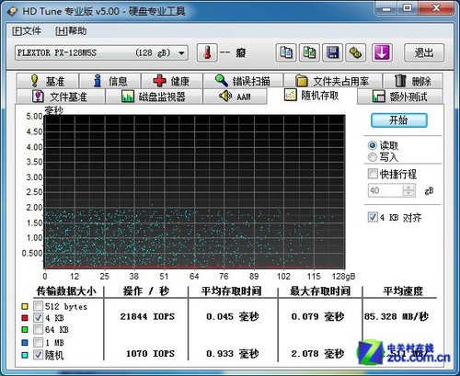Viewport: 460px width, 376px height.
Task: Click the 最大存取时间 column header
Action: click(320, 291)
